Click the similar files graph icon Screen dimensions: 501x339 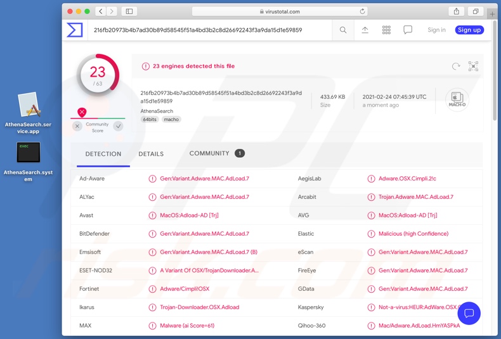[473, 66]
